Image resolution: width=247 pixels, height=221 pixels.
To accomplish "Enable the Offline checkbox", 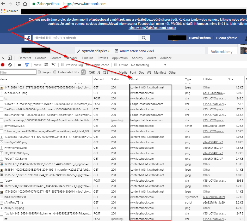I will (x=116, y=65).
